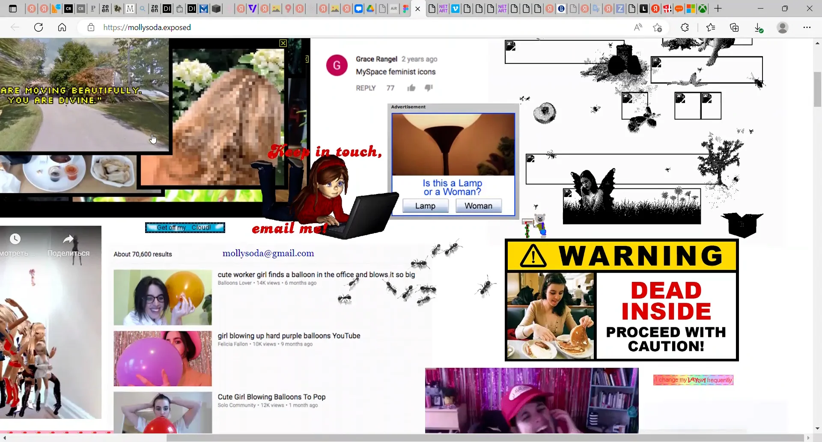Open Collections from the toolbar
The width and height of the screenshot is (822, 442).
[735, 27]
